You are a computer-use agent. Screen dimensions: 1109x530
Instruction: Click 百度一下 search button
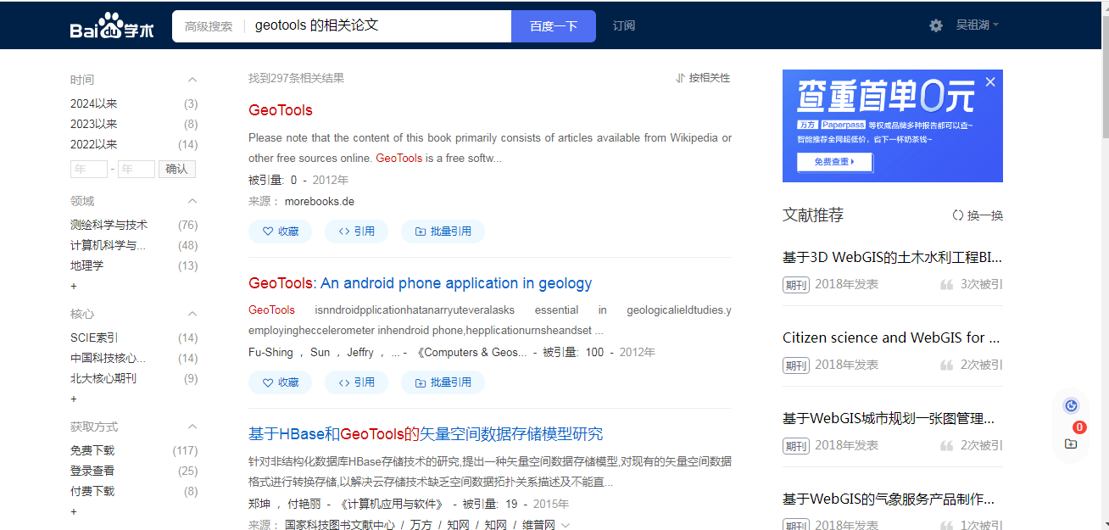click(x=554, y=26)
